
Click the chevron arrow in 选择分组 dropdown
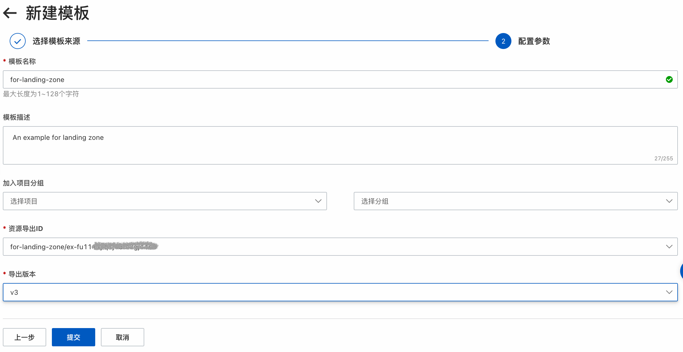click(669, 201)
